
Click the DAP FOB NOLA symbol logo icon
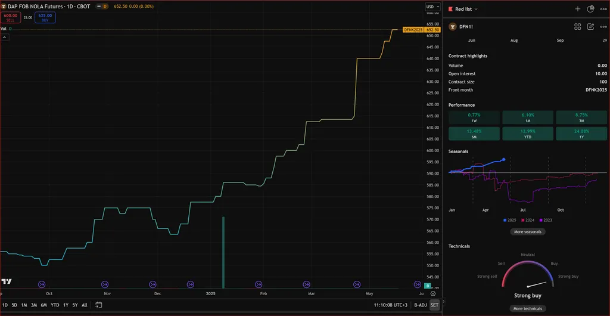pos(4,6)
